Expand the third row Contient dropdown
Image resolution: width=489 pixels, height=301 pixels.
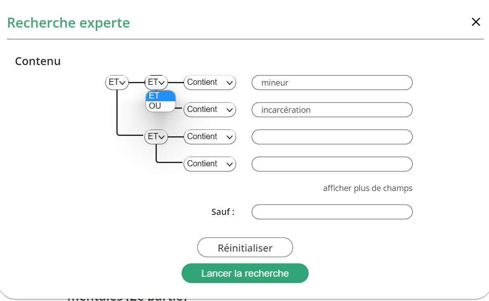point(210,137)
